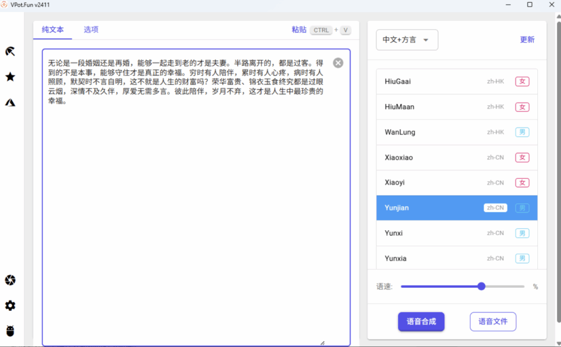Click the star favorites icon in sidebar
This screenshot has height=347, width=561.
10,77
